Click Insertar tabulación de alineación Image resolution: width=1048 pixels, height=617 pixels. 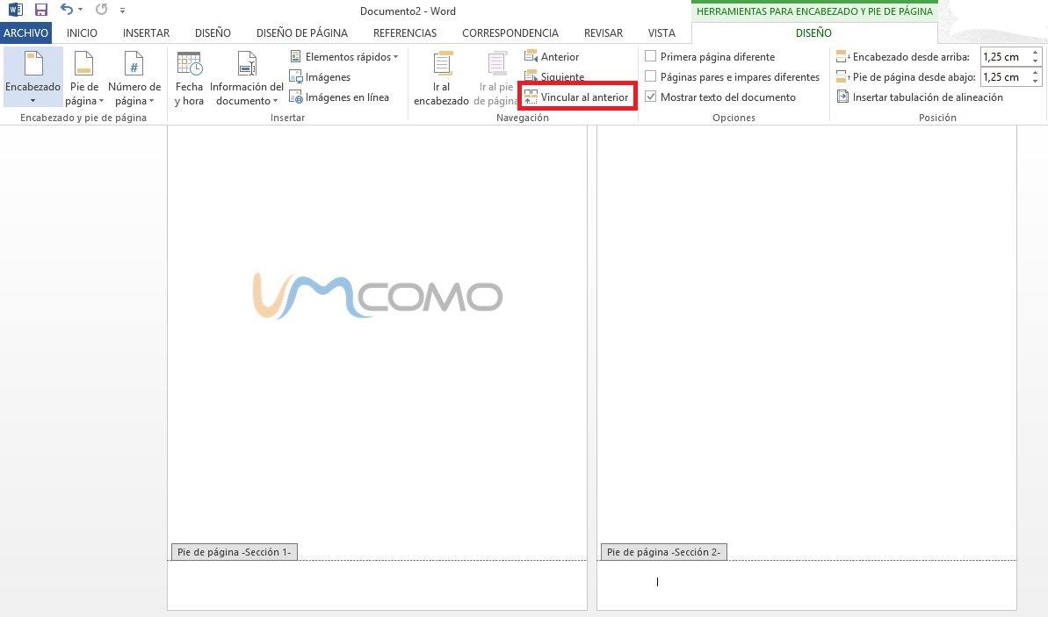click(x=920, y=97)
